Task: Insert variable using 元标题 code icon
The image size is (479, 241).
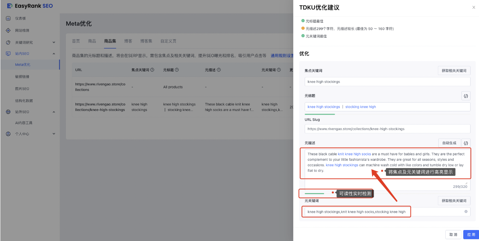Action: click(x=465, y=96)
